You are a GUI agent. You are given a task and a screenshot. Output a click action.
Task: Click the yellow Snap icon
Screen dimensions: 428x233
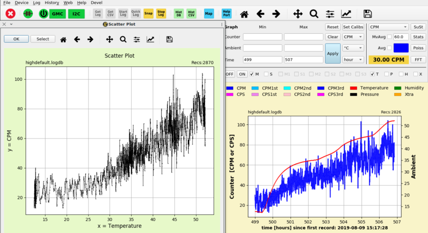click(148, 13)
